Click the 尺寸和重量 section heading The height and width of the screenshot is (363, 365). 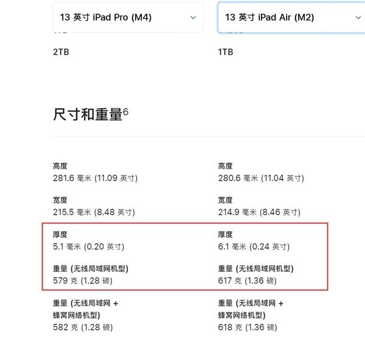(88, 115)
